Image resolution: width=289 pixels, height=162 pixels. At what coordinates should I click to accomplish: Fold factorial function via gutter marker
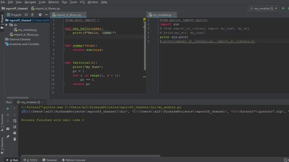pyautogui.click(x=63, y=63)
